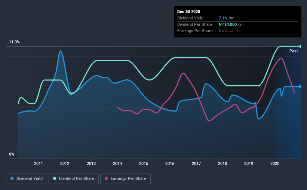Click the 2019 x-axis label
The width and height of the screenshot is (307, 190).
point(249,163)
